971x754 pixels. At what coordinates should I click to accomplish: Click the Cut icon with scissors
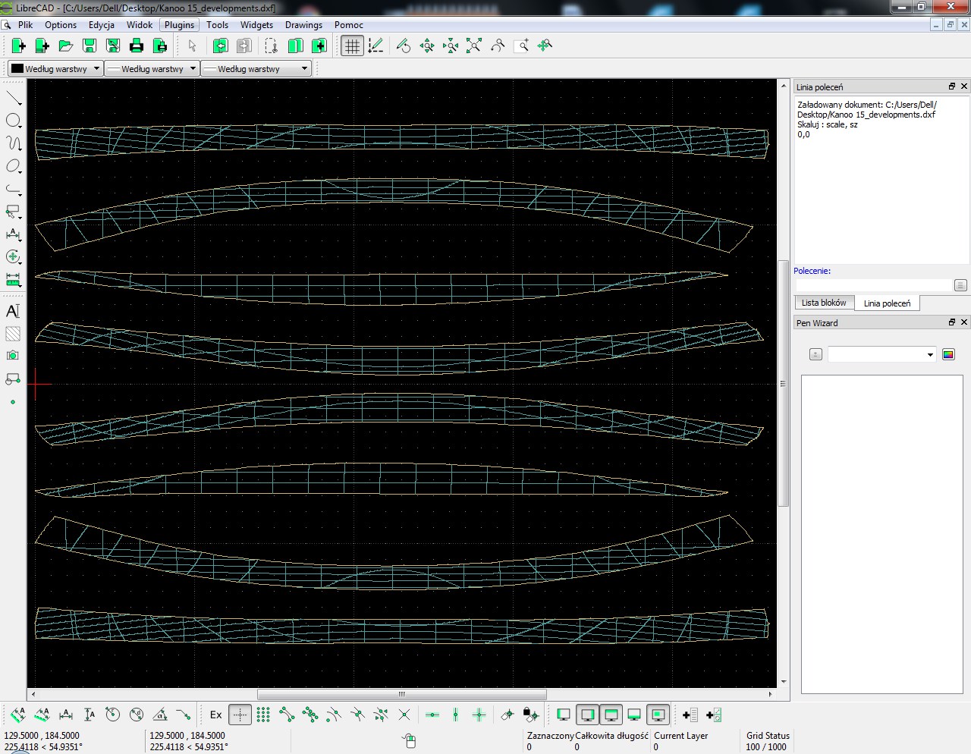coord(271,46)
